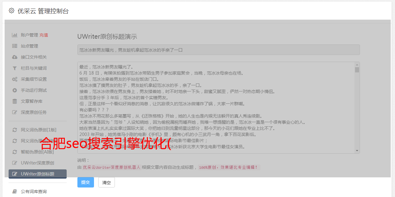The width and height of the screenshot is (395, 197).
Task: Click the bar chart icon for 账户管理
Action: [14, 35]
